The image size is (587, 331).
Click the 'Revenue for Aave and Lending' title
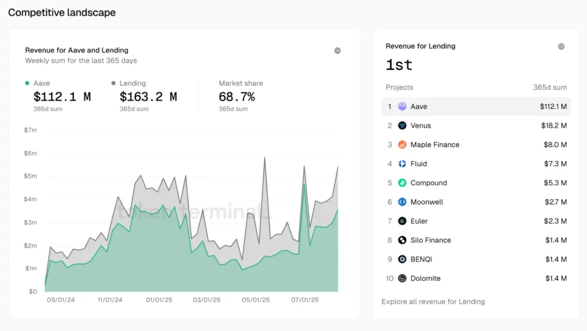click(77, 50)
